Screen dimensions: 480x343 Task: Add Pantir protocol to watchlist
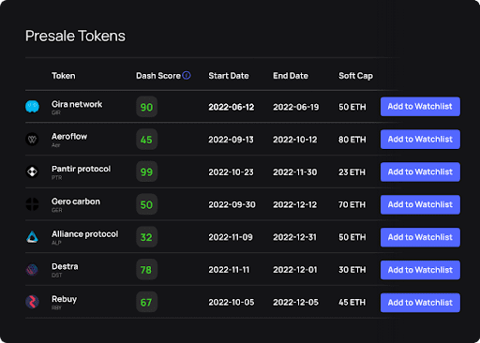point(420,171)
